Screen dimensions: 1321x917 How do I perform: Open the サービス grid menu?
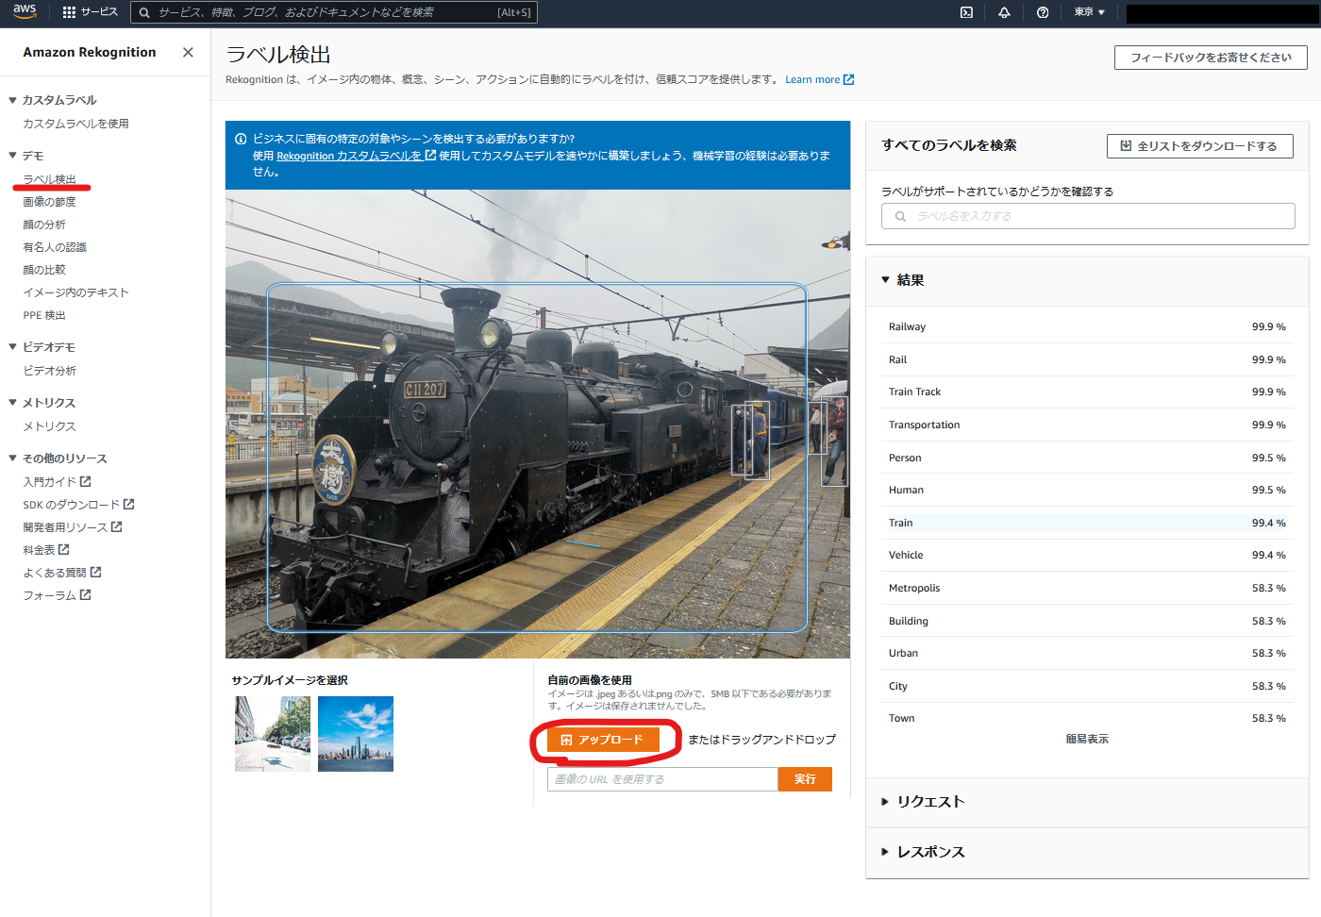[x=90, y=12]
